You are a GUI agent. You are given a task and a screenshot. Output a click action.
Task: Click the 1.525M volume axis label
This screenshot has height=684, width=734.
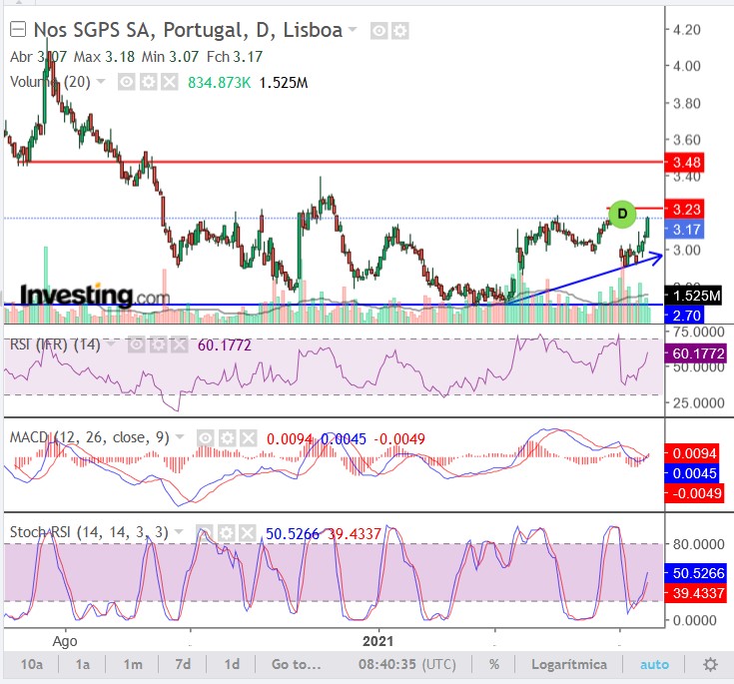click(694, 296)
